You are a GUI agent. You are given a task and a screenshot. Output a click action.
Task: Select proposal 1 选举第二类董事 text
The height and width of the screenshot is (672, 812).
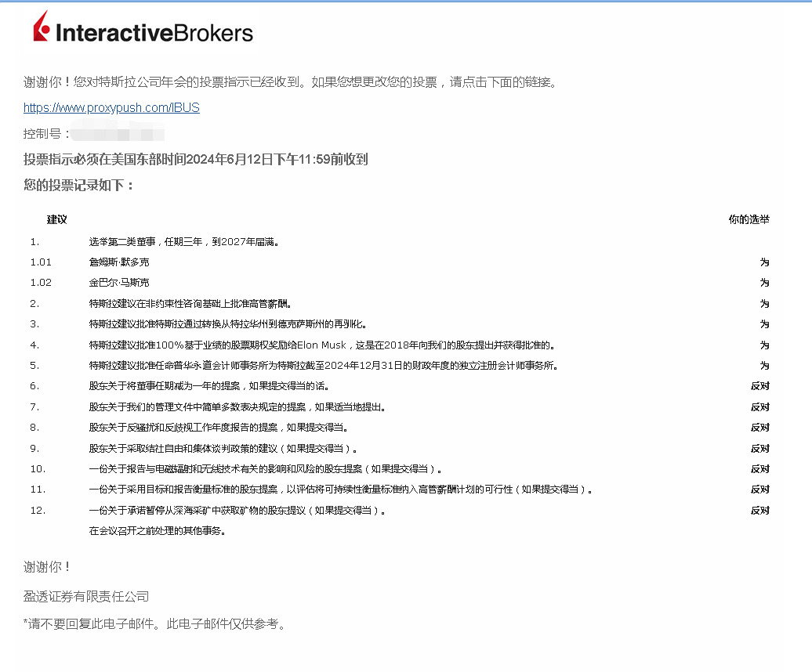coord(184,241)
